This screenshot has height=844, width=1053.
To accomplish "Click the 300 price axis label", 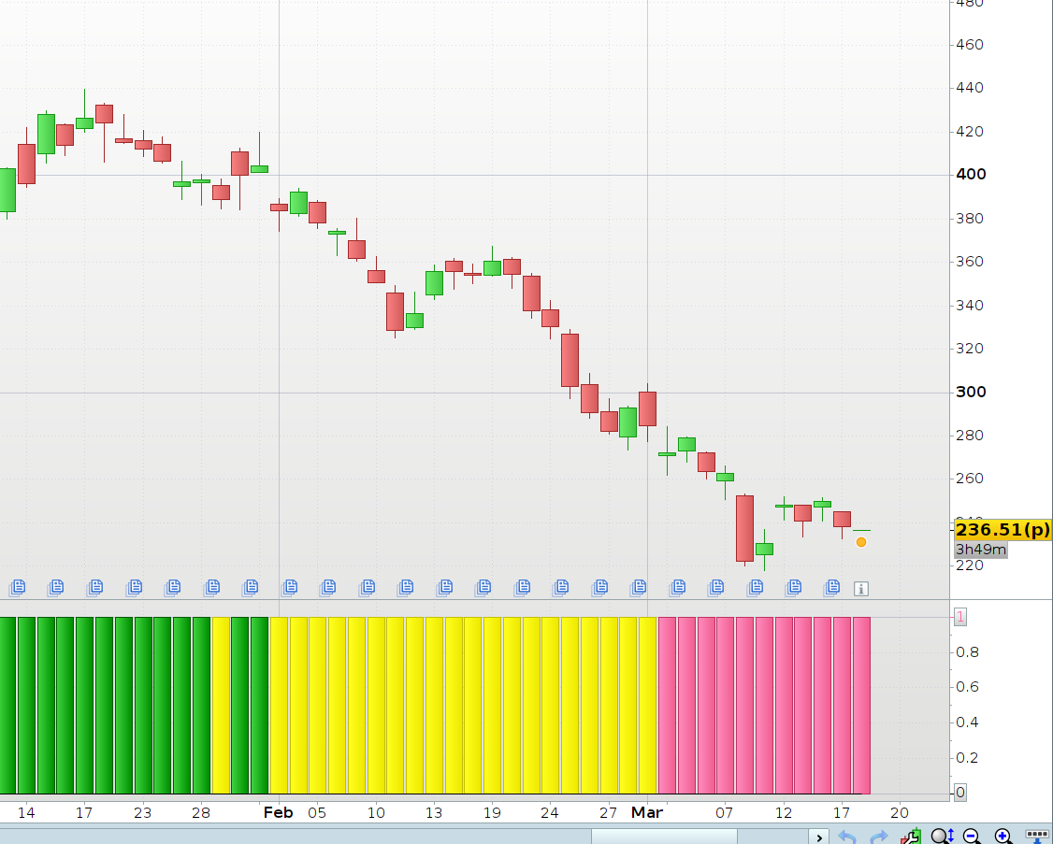I will click(x=971, y=392).
